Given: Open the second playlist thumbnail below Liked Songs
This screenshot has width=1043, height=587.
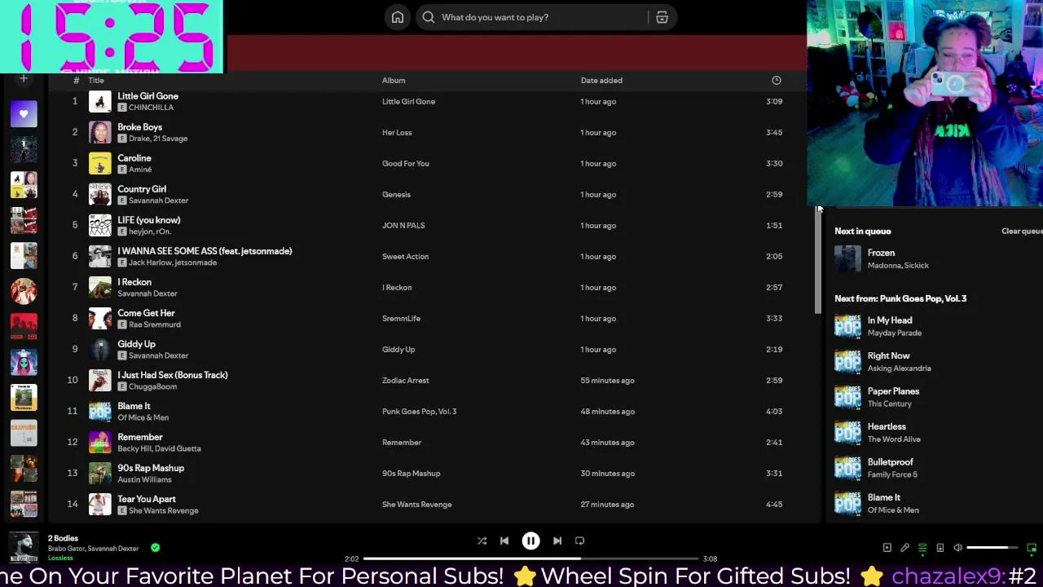Looking at the screenshot, I should [24, 185].
